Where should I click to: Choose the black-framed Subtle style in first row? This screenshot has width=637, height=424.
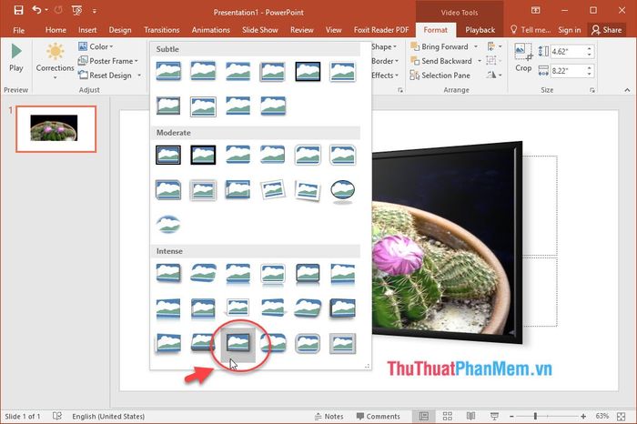[308, 71]
